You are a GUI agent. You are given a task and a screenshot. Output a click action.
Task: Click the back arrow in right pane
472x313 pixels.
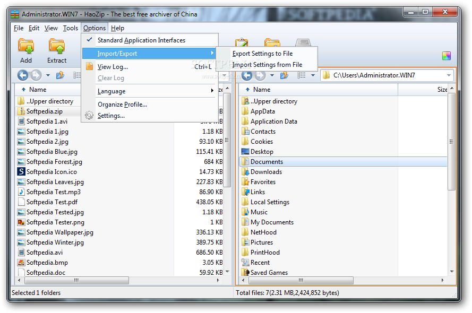[247, 75]
